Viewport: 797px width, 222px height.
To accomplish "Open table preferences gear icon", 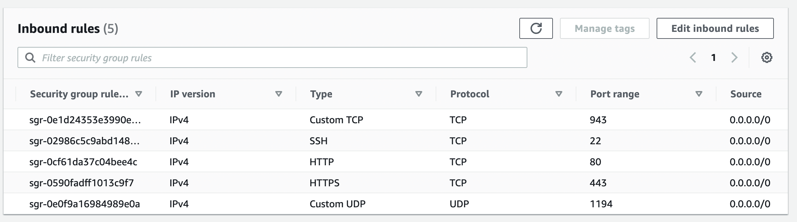I will (767, 57).
